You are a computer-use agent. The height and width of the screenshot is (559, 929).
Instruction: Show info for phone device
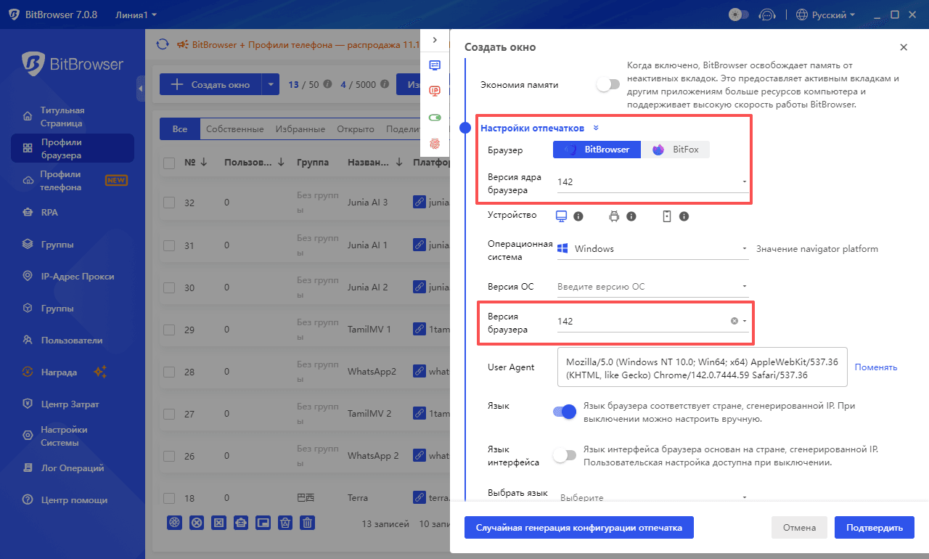[x=684, y=216]
